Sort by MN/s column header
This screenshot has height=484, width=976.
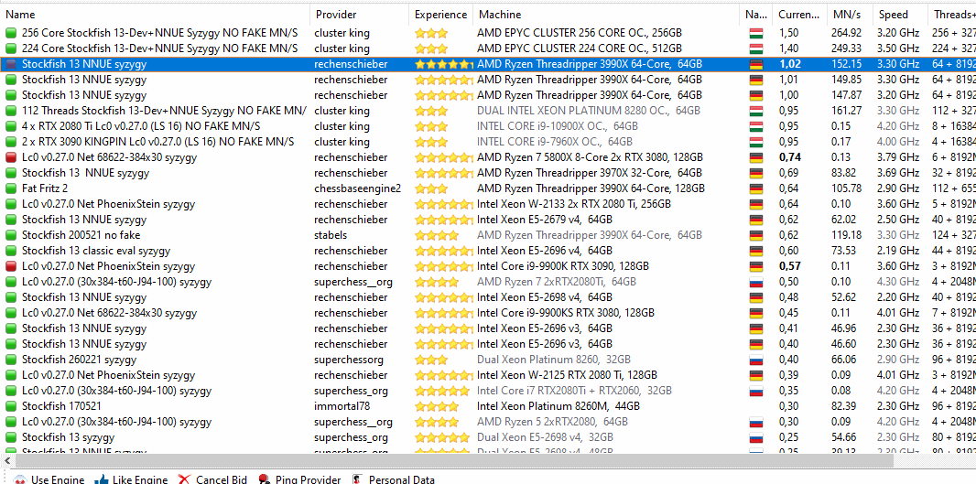click(x=850, y=15)
